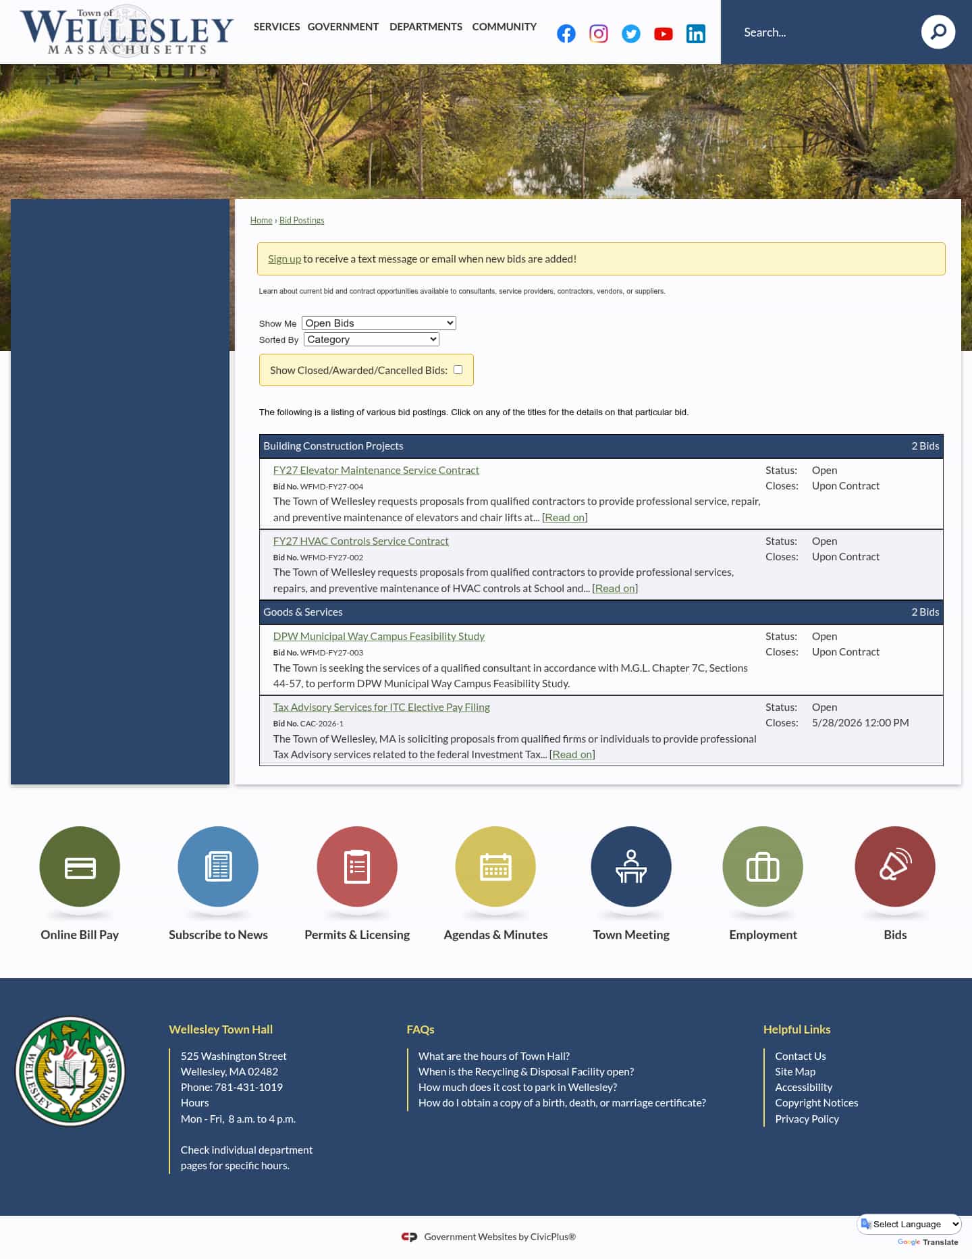Click the Town Meeting label
The width and height of the screenshot is (972, 1259).
pyautogui.click(x=631, y=935)
